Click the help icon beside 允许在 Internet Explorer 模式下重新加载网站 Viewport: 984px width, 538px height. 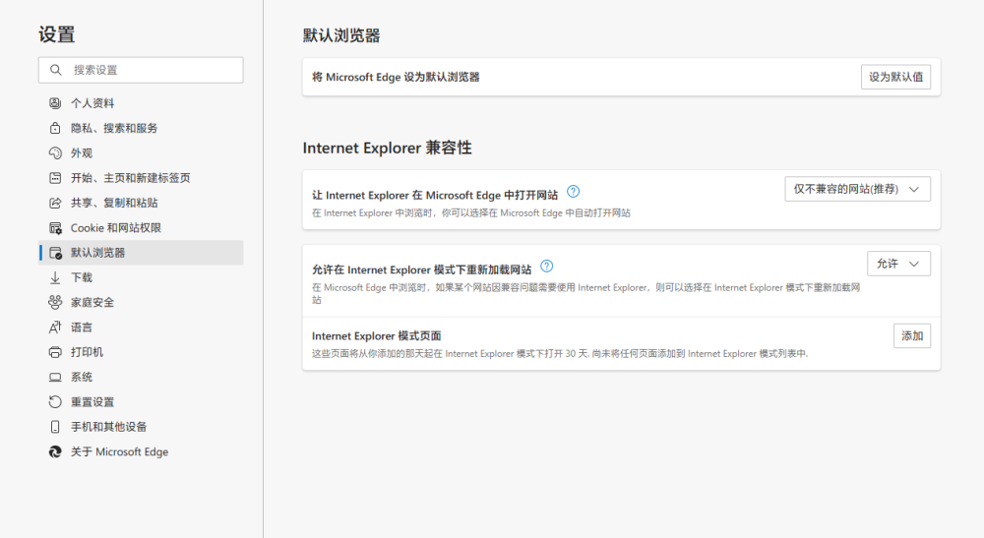click(546, 267)
